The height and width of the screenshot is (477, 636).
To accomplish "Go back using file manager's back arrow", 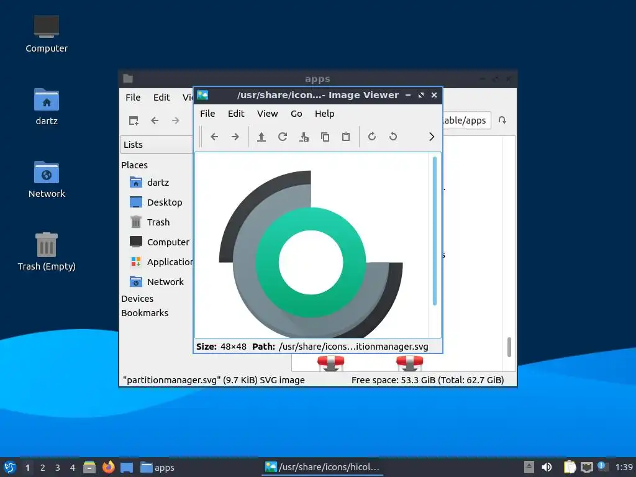I will click(155, 120).
